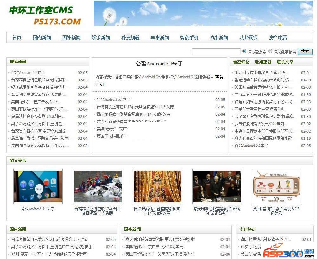Open 三星任命新营销主管 article link
The width and height of the screenshot is (317, 259).
pos(260,109)
